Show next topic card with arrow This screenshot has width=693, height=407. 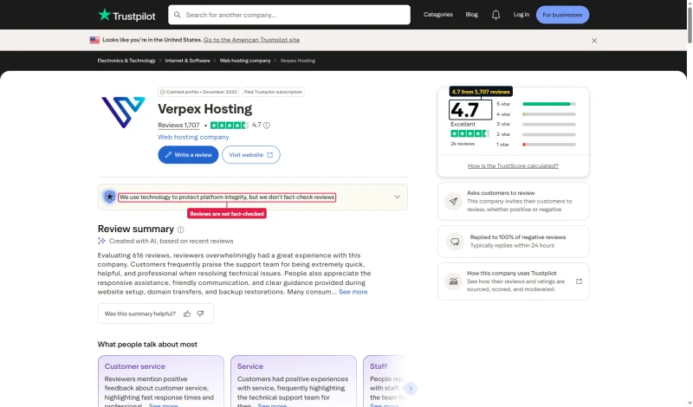click(410, 389)
